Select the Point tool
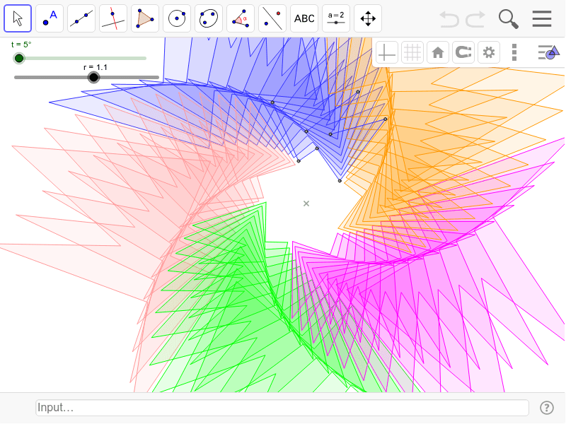The image size is (566, 424). (49, 18)
